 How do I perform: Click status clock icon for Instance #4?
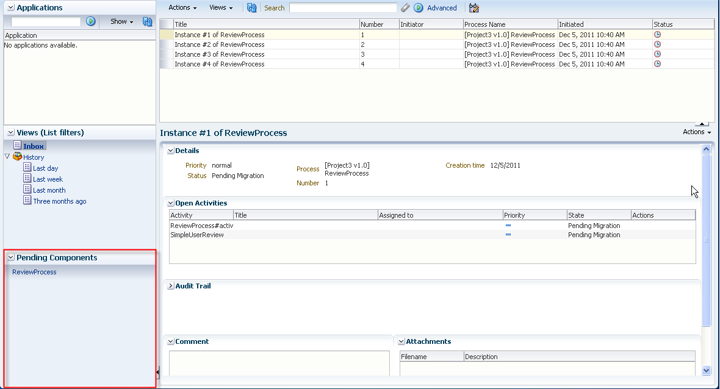658,64
